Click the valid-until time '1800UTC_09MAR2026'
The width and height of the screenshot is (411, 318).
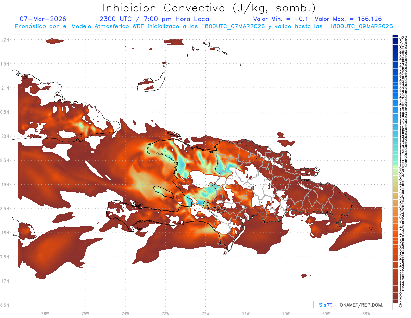pyautogui.click(x=361, y=26)
